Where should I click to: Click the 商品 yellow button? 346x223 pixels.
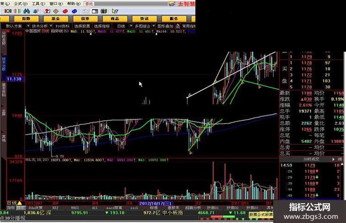click(x=115, y=19)
